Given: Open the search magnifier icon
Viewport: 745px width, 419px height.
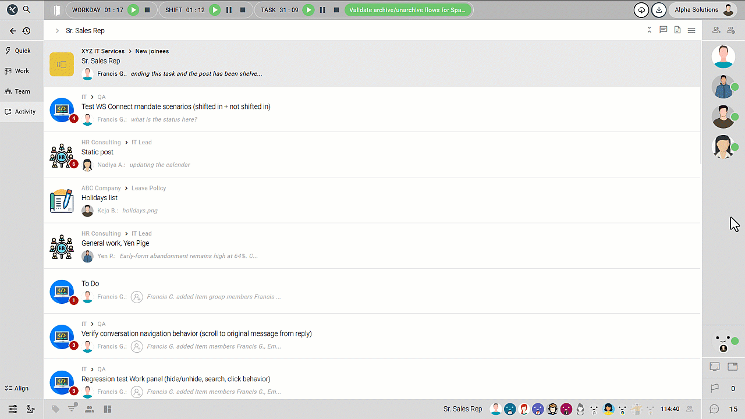Looking at the screenshot, I should coord(27,10).
